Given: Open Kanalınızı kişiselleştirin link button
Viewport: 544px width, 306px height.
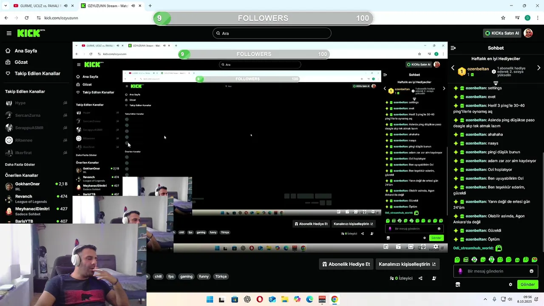Looking at the screenshot, I should pyautogui.click(x=407, y=264).
